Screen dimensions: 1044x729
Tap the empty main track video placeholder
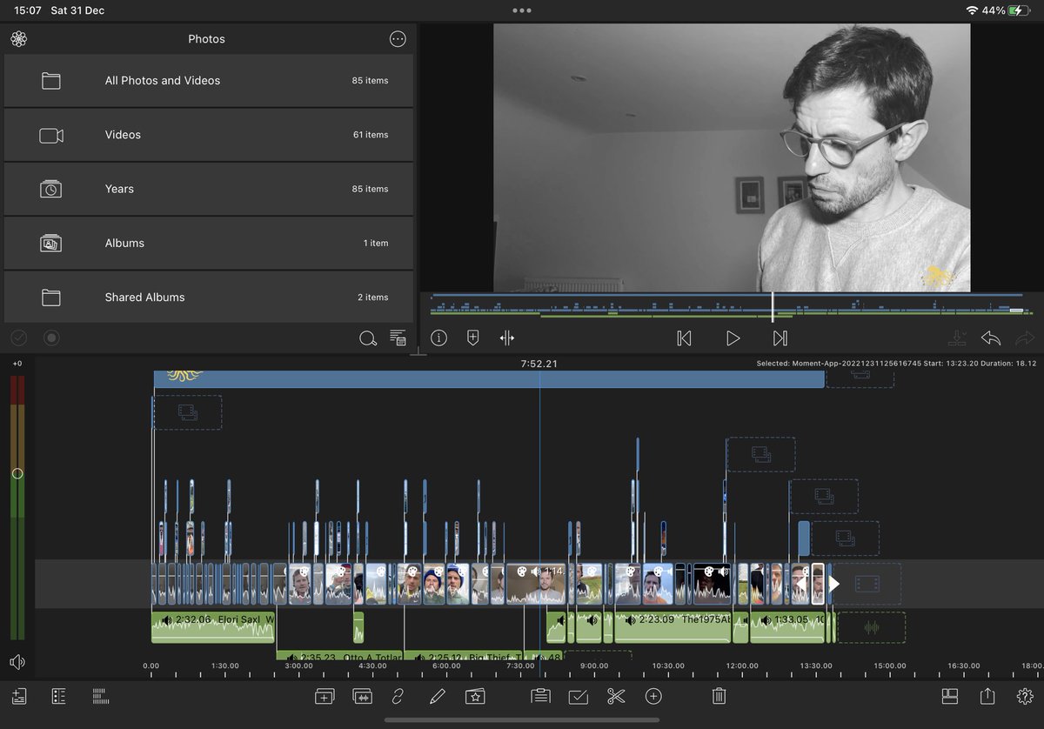(x=867, y=584)
